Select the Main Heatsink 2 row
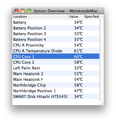This screenshot has width=116, height=122. point(56,74)
